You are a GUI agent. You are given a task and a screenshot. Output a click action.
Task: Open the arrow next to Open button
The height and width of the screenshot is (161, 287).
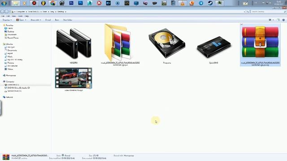click(x=26, y=20)
